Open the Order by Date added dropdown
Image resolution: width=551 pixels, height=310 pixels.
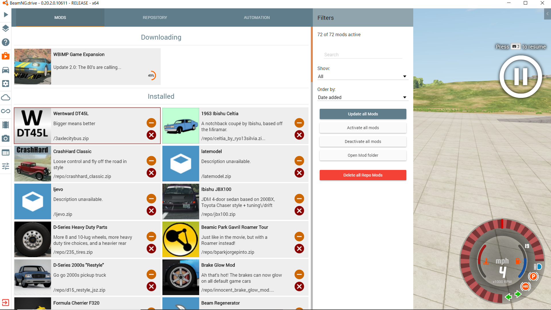point(363,97)
